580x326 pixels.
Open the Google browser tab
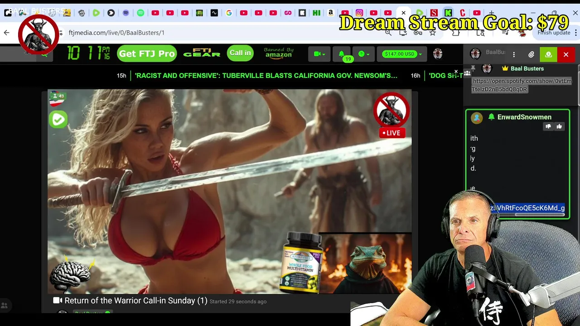tap(229, 13)
